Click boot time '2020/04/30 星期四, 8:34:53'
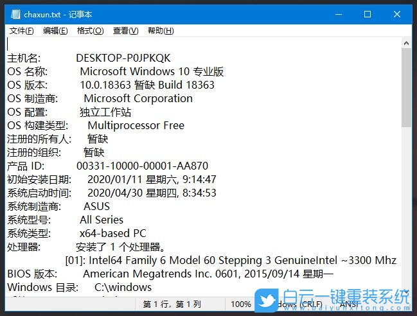This screenshot has width=417, height=316. pos(152,193)
